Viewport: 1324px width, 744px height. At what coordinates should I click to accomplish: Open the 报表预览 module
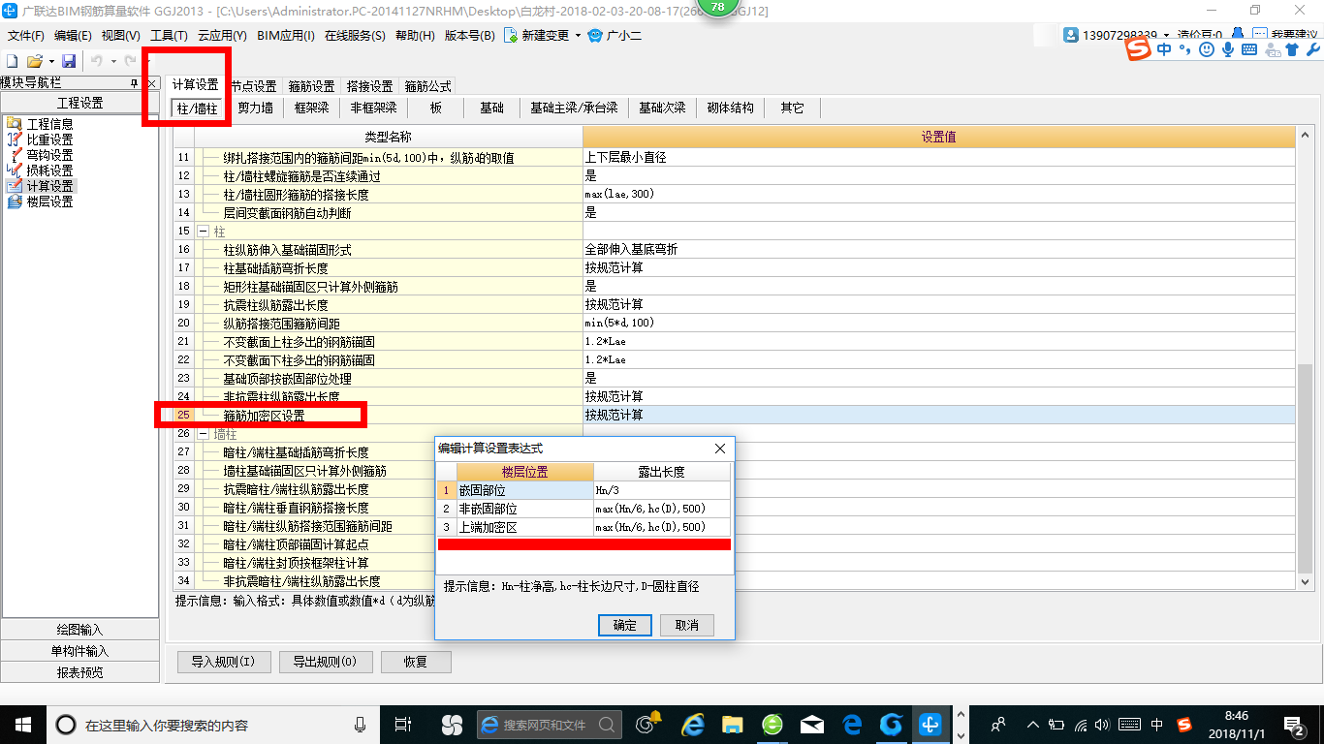pos(80,672)
